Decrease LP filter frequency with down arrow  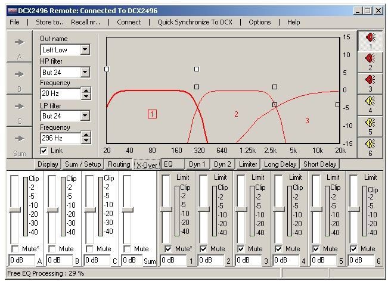coord(86,140)
